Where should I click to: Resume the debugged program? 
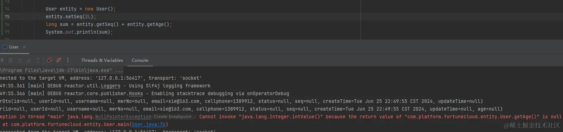2,60
